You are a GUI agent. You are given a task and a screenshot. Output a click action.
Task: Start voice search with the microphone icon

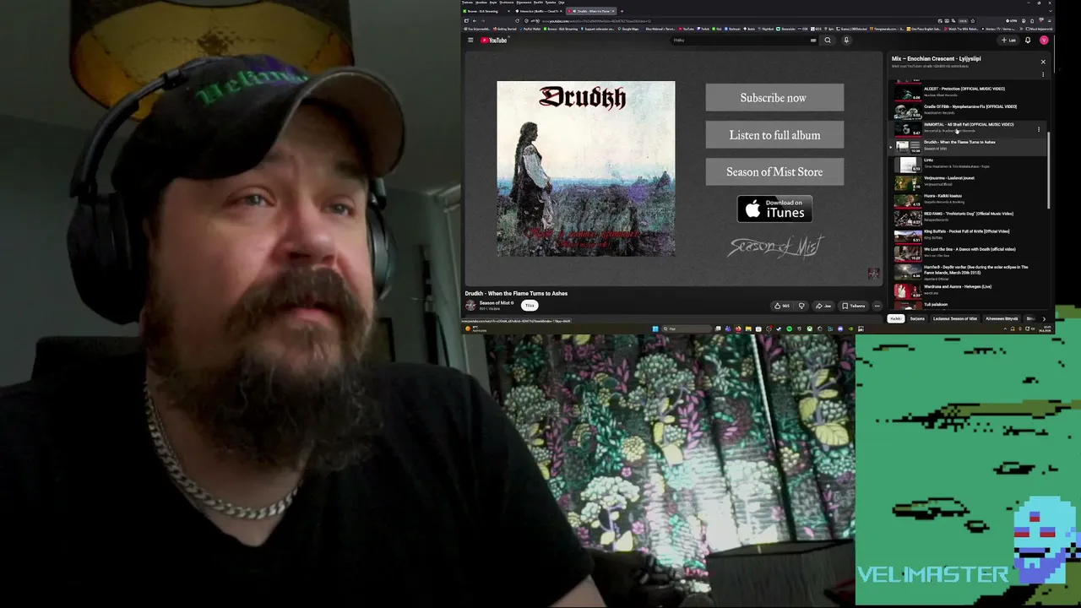pos(846,40)
